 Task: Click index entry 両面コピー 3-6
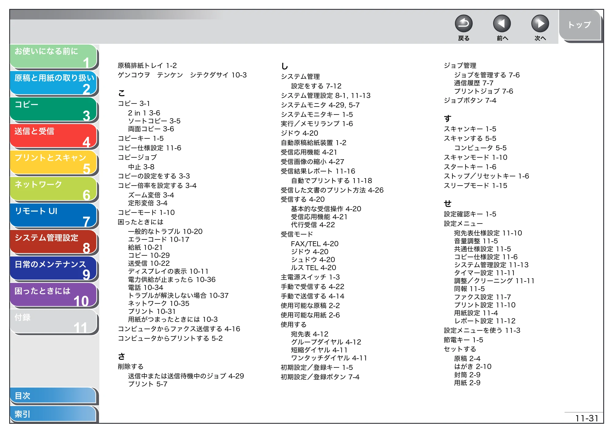tap(151, 129)
